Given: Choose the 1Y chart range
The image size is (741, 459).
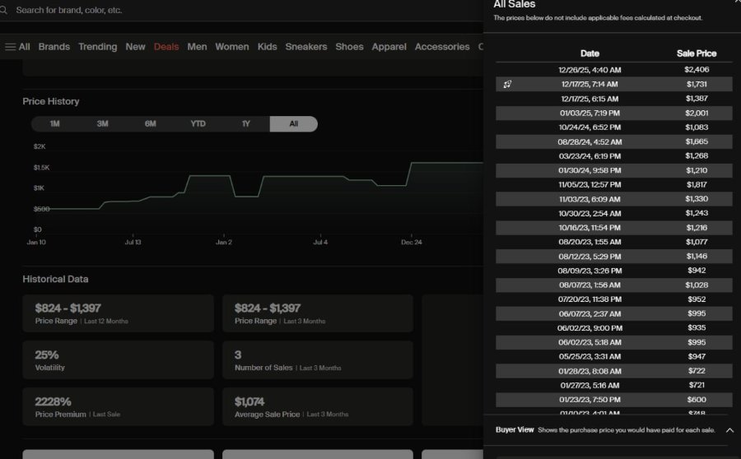Looking at the screenshot, I should (x=245, y=123).
